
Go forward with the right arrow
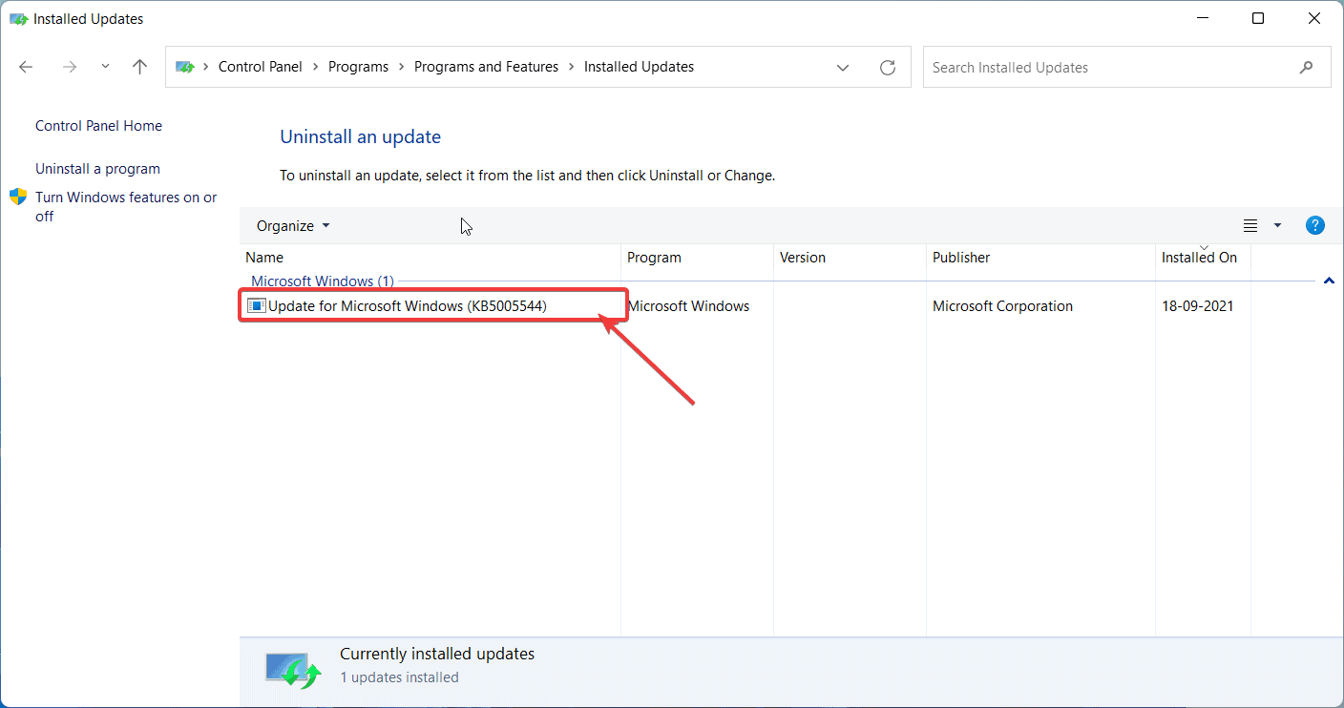point(69,67)
